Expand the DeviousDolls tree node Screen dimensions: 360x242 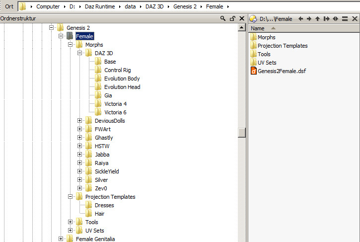79,121
